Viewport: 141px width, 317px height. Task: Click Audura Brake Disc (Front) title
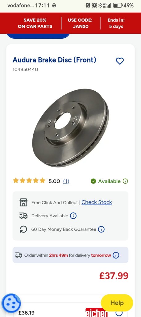coord(54,60)
